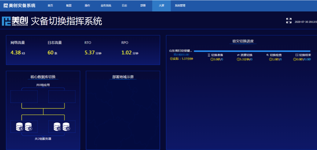
Task: Click the standby (从) database icon in left server group
Action: point(29,127)
